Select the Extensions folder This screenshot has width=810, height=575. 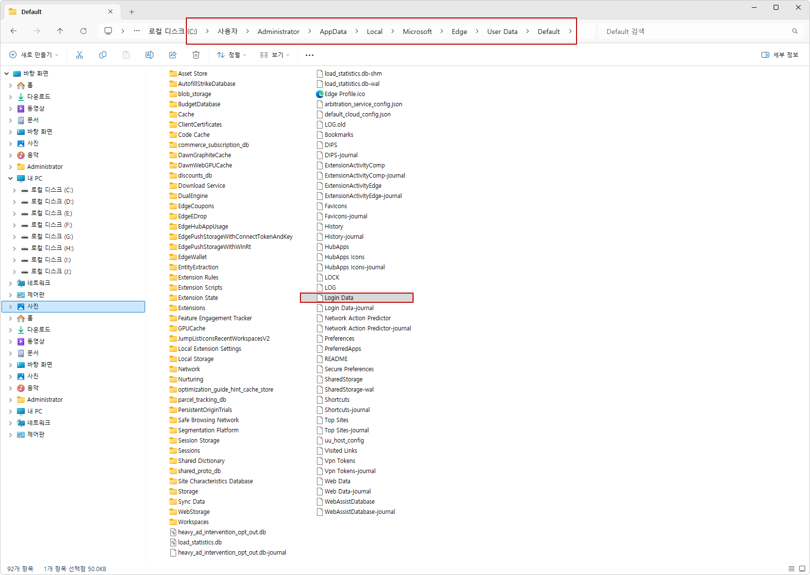[x=187, y=308]
